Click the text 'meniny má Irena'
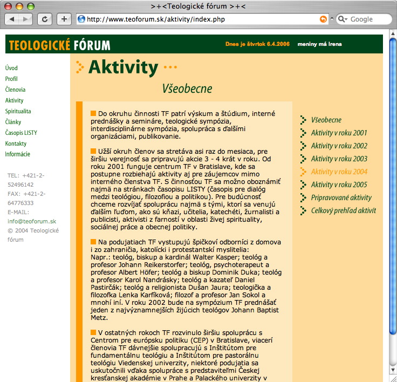397x382 pixels. pyautogui.click(x=319, y=44)
